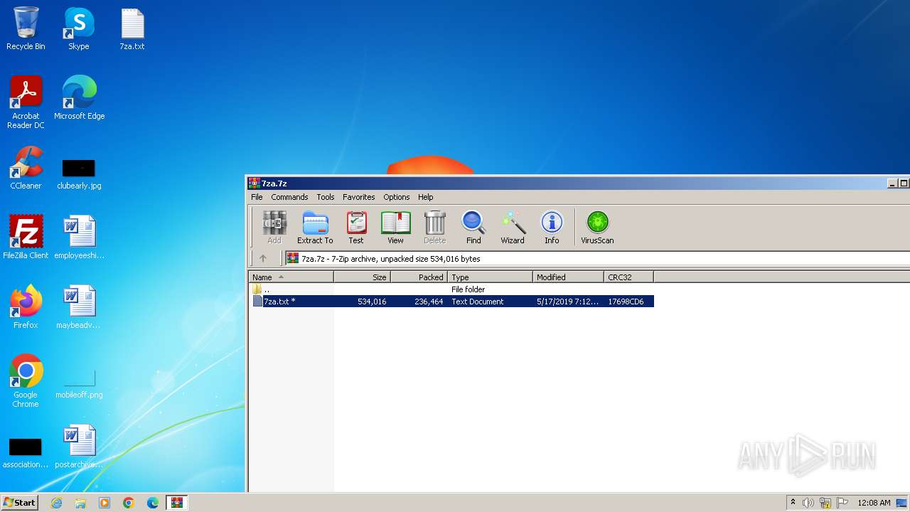
Task: Open Chrome from taskbar
Action: 129,503
